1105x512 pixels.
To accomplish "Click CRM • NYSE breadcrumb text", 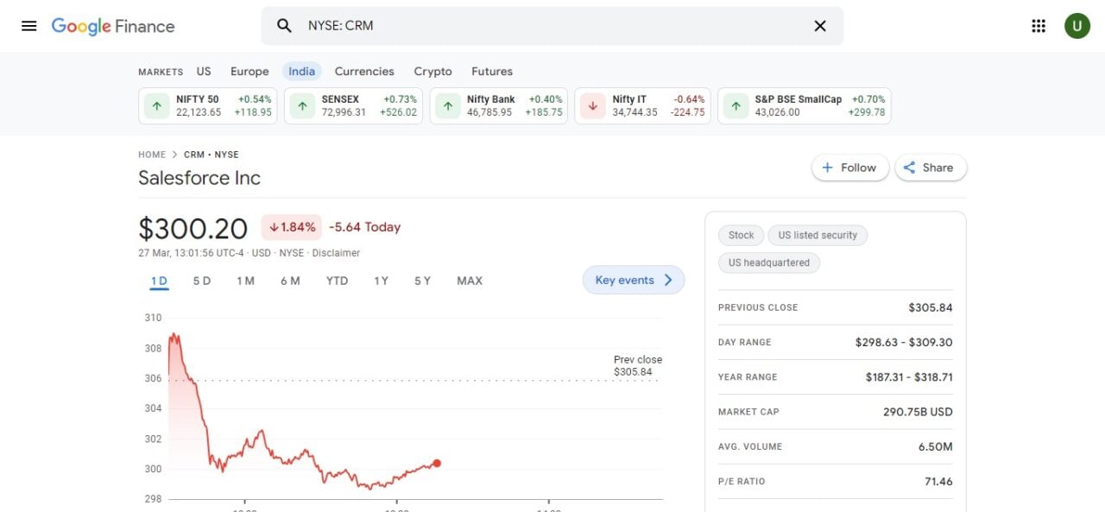I will (212, 155).
